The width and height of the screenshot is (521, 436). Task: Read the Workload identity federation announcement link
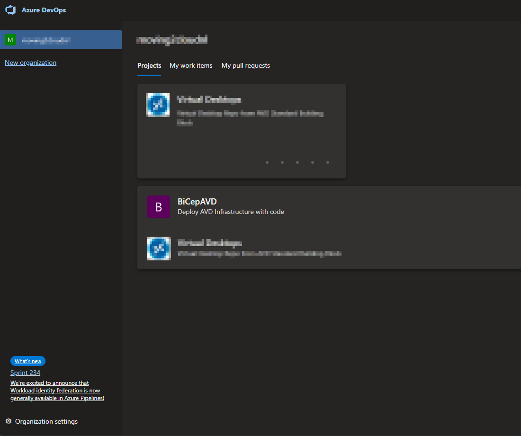pos(57,391)
